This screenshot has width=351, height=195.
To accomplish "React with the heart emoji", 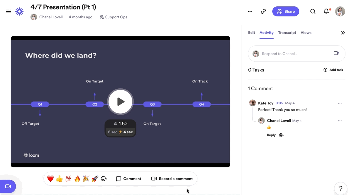I will pyautogui.click(x=50, y=179).
